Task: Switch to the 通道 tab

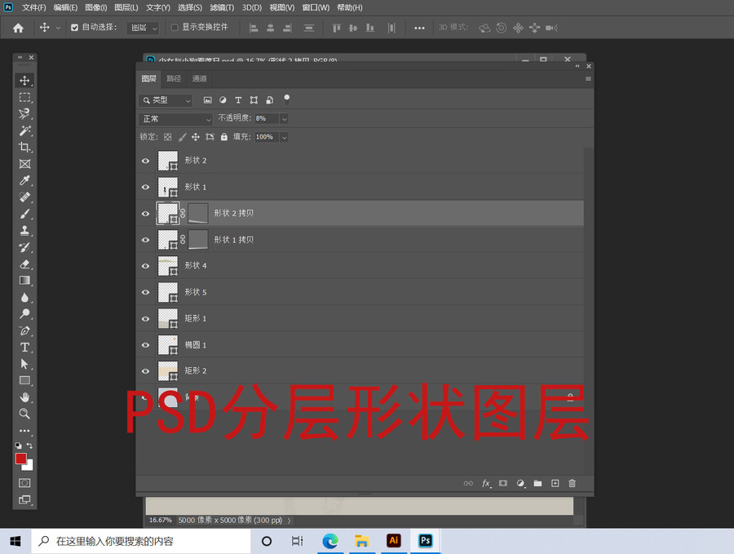Action: (200, 78)
